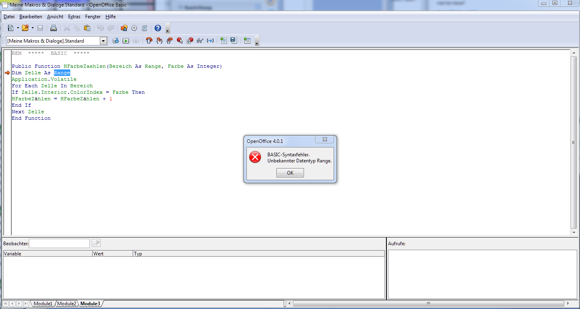
Task: Open the Bearbeiten menu
Action: (x=30, y=17)
